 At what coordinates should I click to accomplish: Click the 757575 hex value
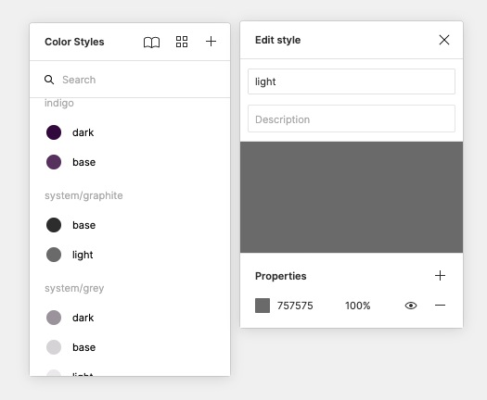click(x=295, y=306)
